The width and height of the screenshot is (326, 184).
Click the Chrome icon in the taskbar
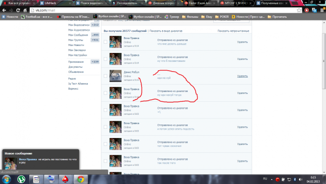click(81, 179)
